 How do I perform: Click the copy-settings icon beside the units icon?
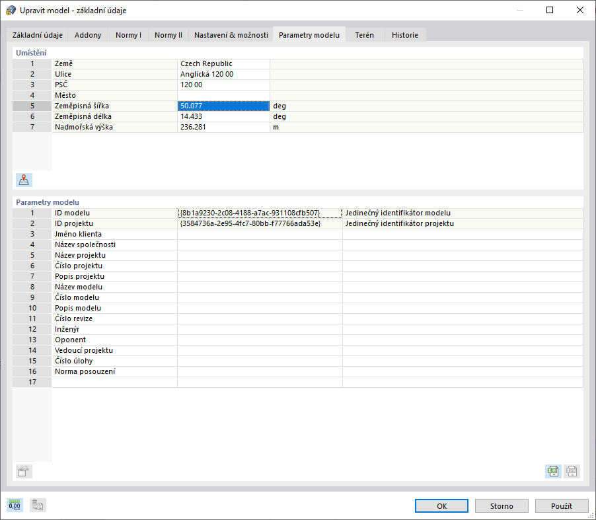click(x=38, y=505)
